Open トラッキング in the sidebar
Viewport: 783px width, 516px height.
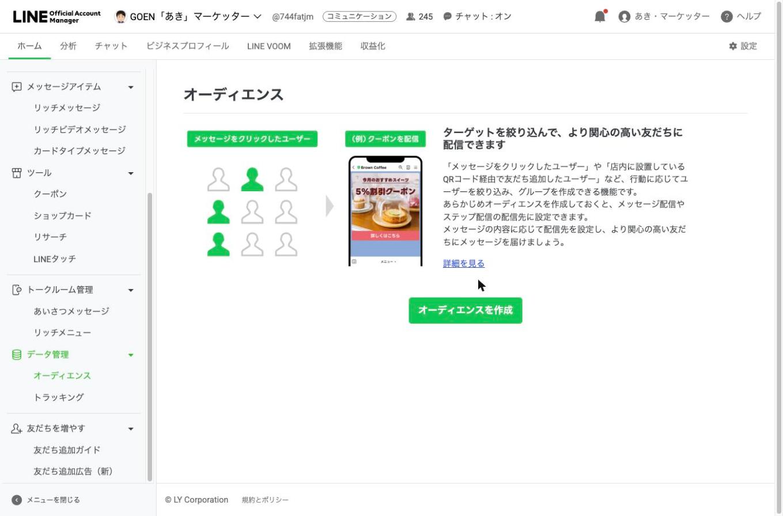[59, 397]
